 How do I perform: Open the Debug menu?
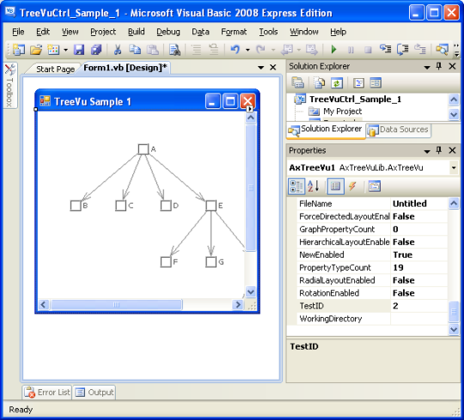(168, 32)
